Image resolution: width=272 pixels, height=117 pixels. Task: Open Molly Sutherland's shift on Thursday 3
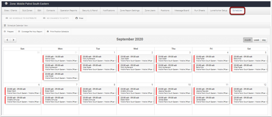[174, 68]
